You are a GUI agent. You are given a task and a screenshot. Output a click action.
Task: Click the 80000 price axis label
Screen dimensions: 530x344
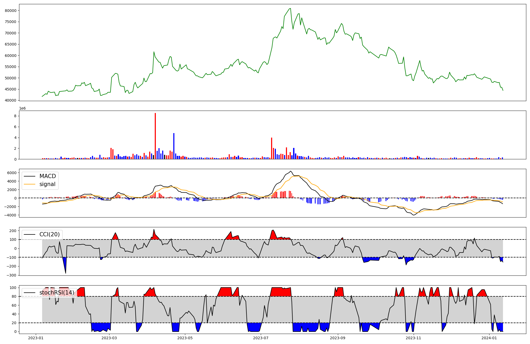11,11
